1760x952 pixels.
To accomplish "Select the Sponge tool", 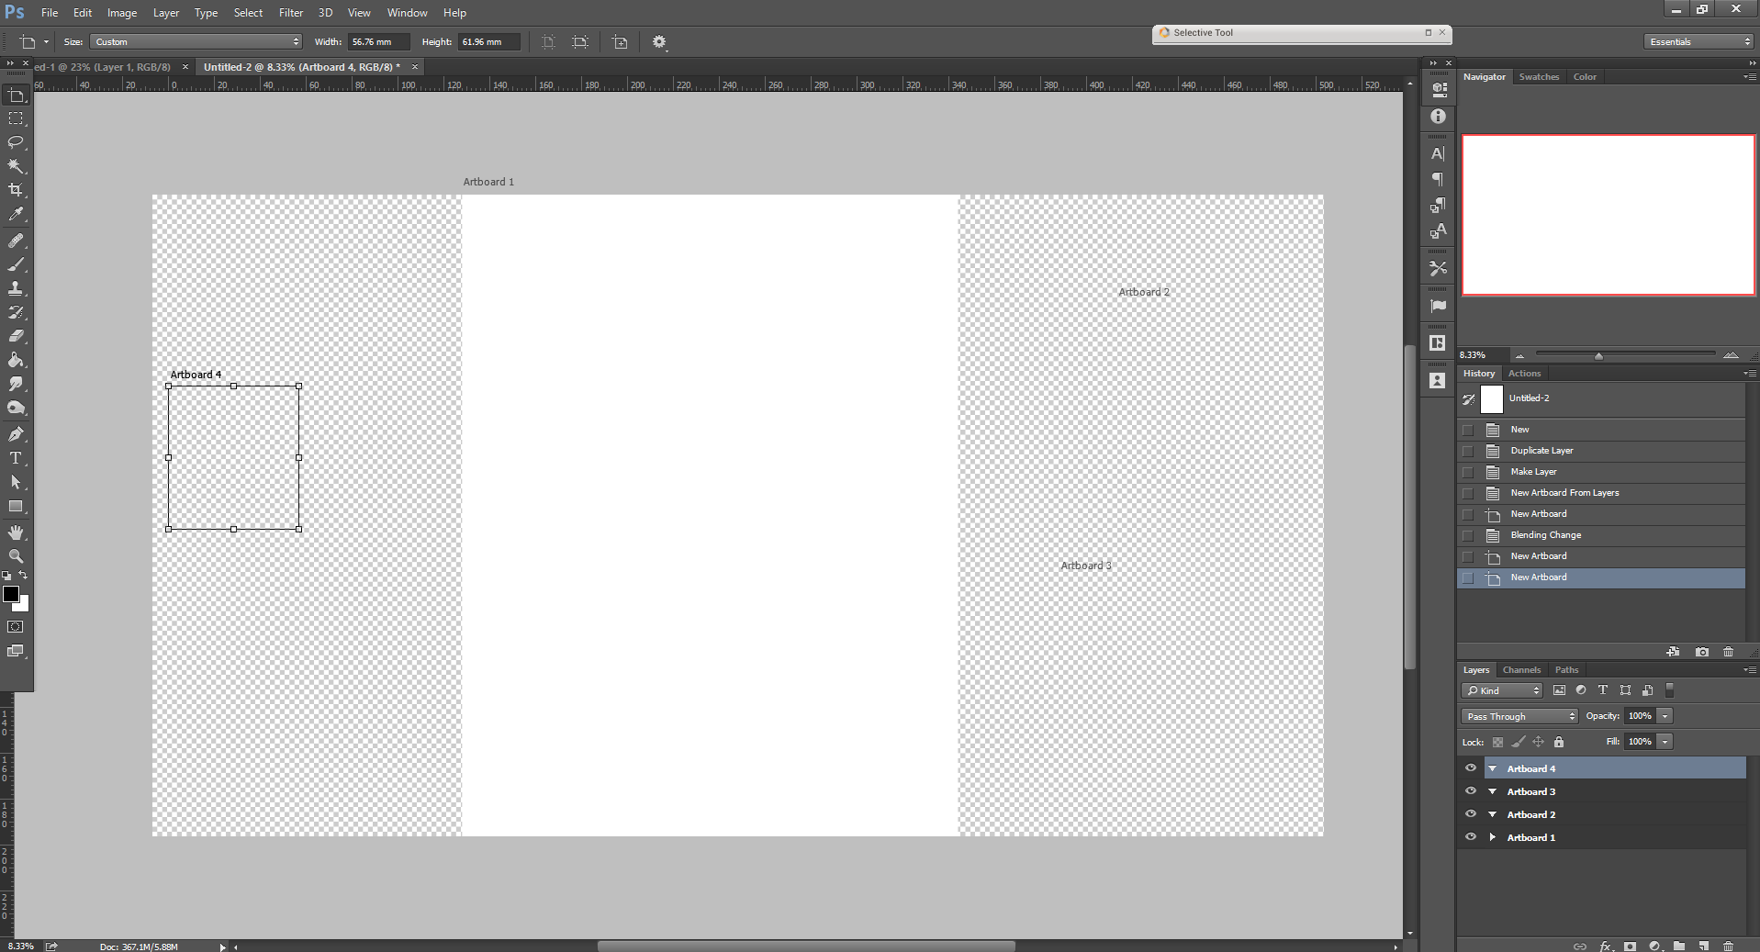I will point(17,408).
